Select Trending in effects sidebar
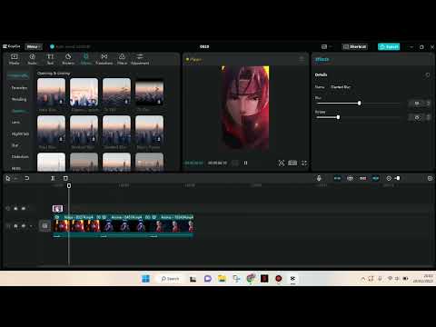Viewport: 436px width, 327px height. click(x=19, y=99)
